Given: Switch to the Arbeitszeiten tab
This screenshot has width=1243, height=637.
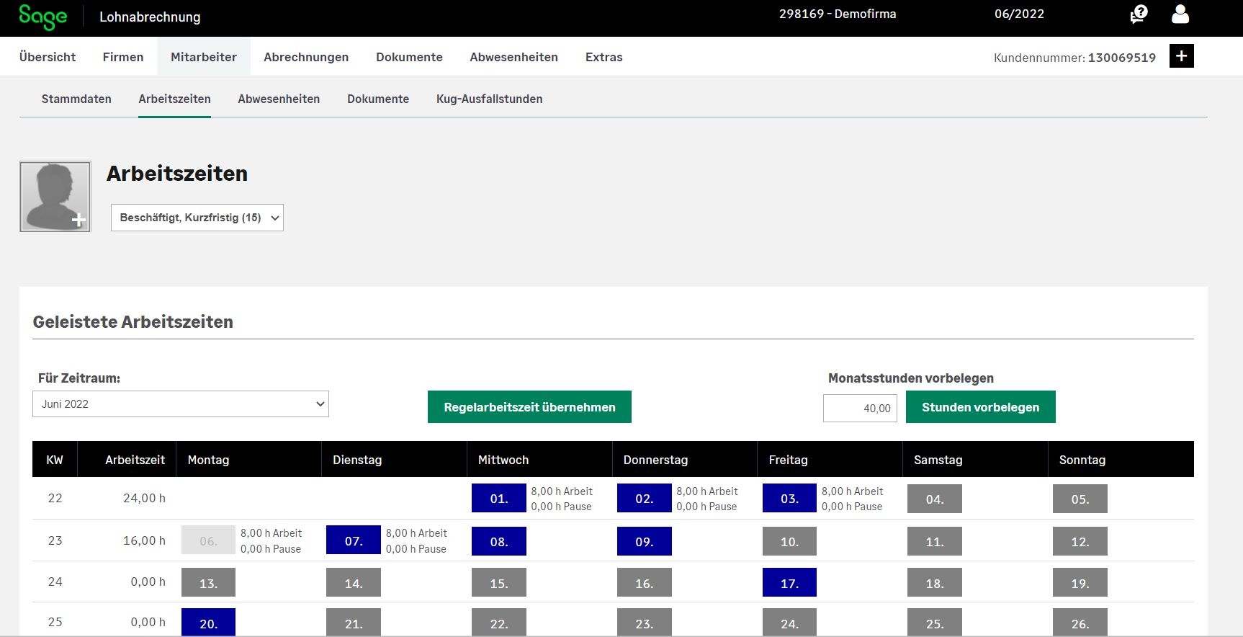Looking at the screenshot, I should (174, 99).
